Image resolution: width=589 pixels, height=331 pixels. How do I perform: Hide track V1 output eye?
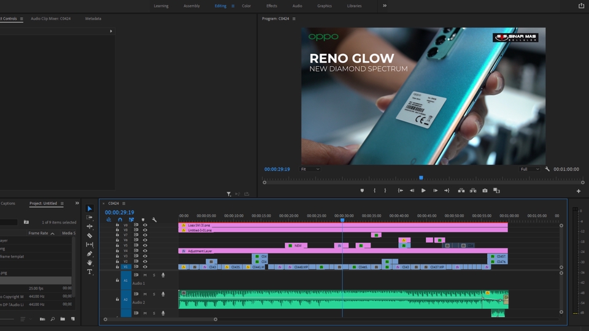point(145,267)
